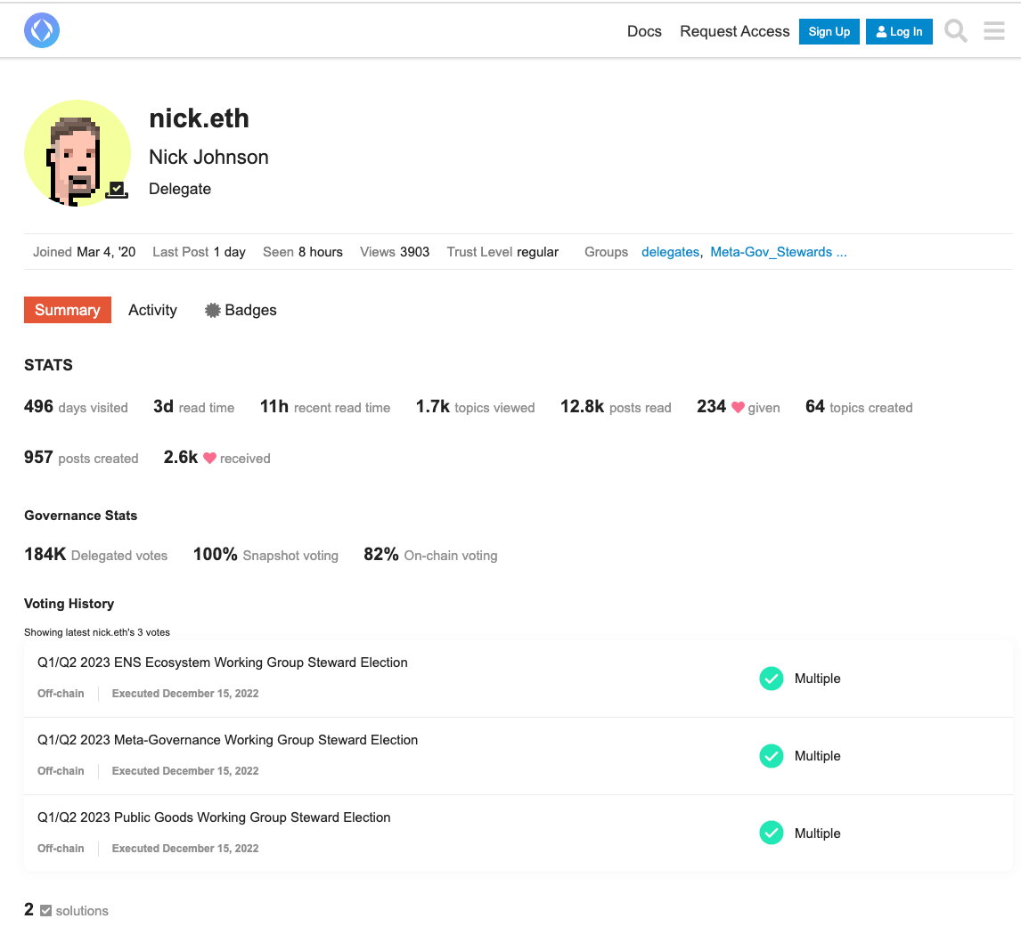The height and width of the screenshot is (935, 1021).
Task: Click the verified badge on nick.eth's avatar
Action: (115, 189)
